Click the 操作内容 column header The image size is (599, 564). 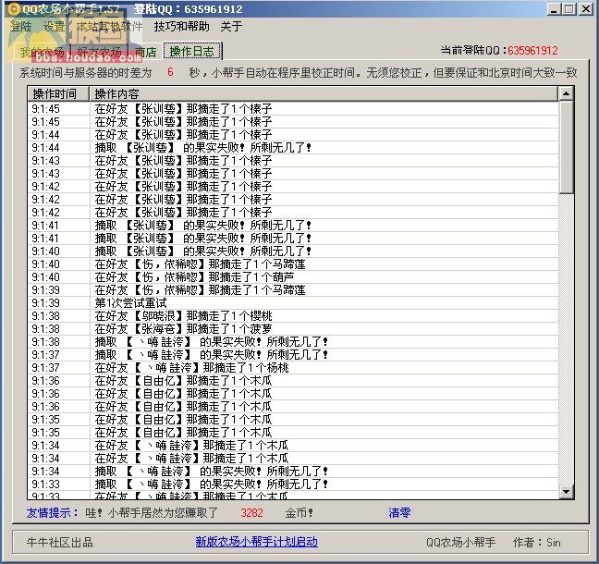click(324, 94)
